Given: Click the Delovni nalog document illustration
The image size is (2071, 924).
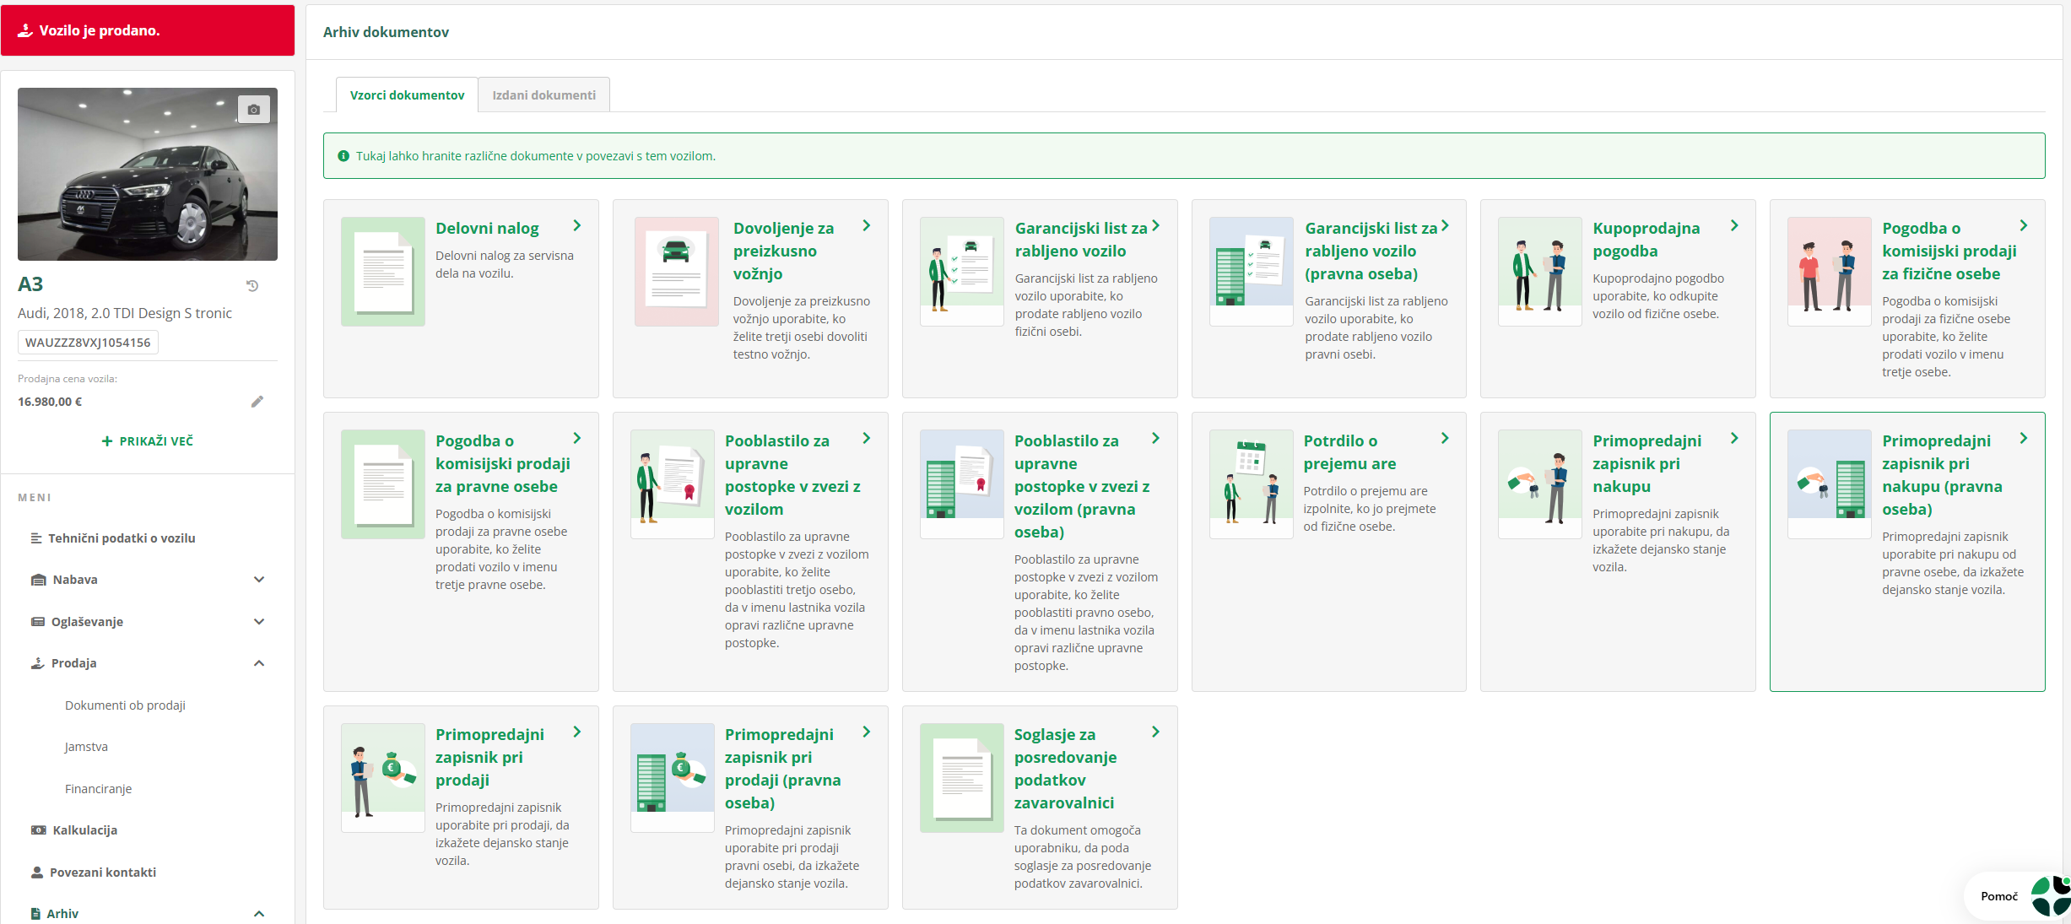Looking at the screenshot, I should tap(383, 271).
